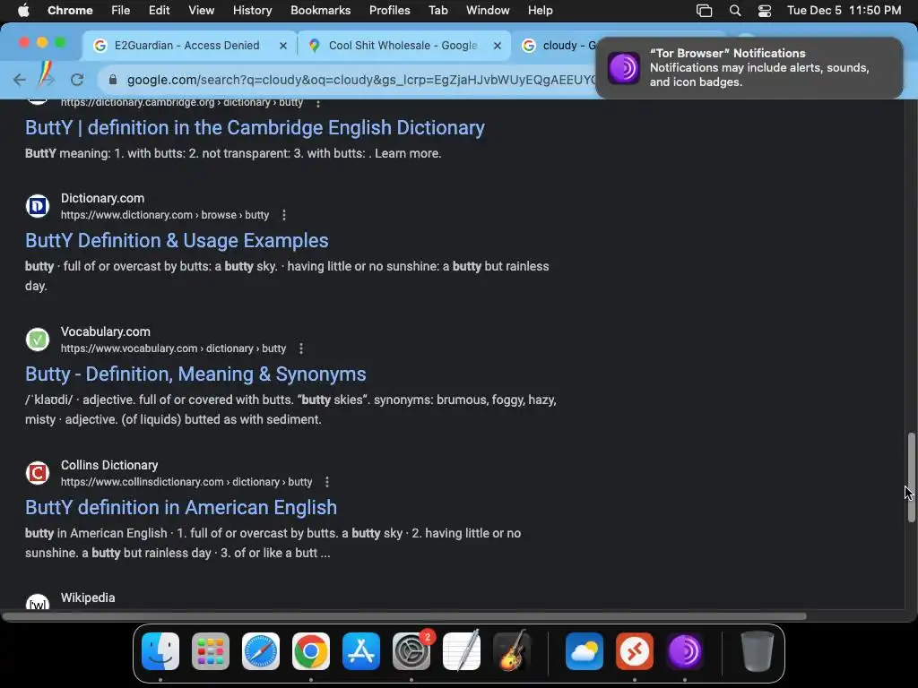918x688 pixels.
Task: Open Butty Definition, Meaning & Synonyms link
Action: [195, 374]
